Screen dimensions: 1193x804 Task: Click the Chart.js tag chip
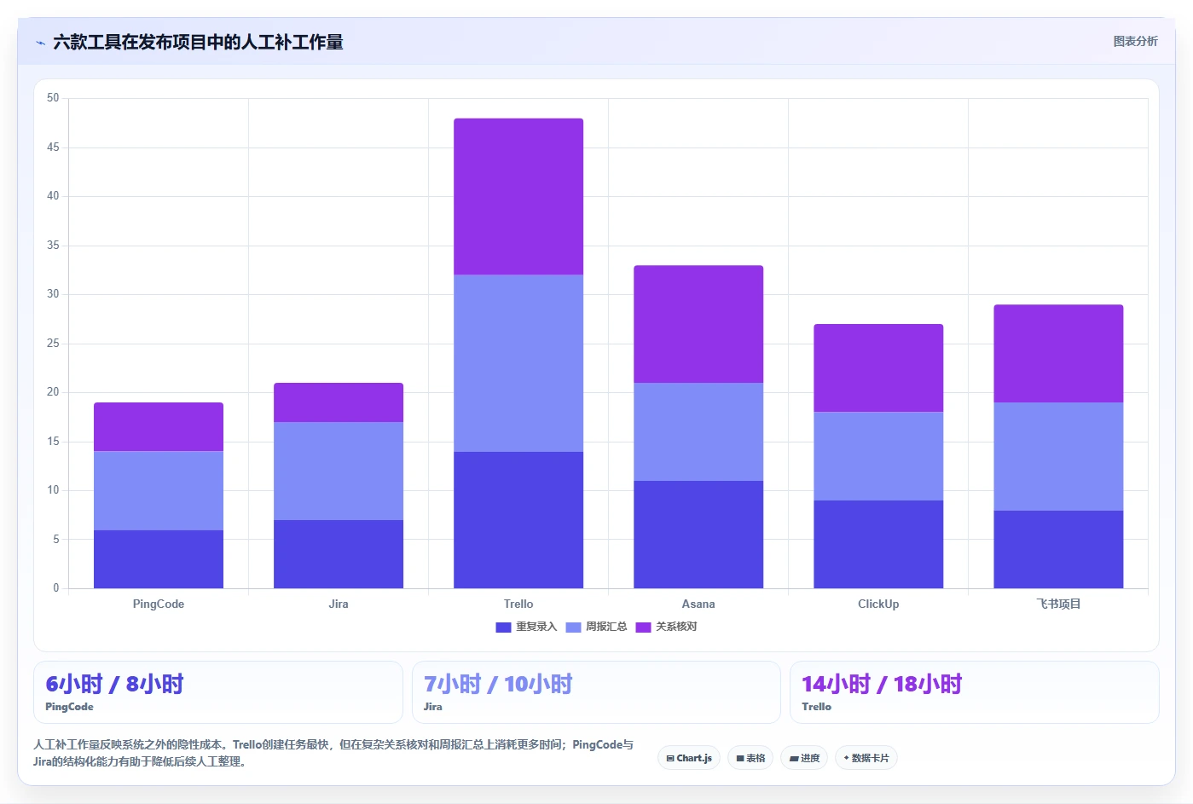coord(689,758)
